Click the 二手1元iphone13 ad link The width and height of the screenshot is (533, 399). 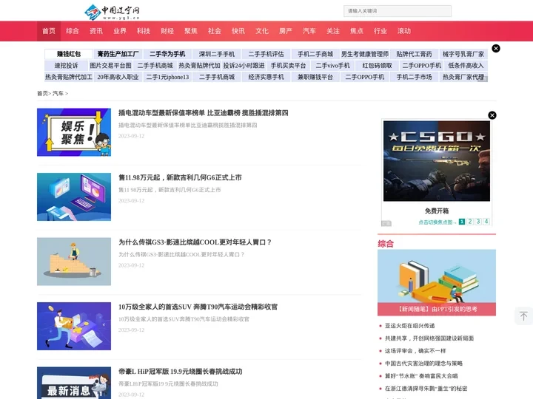point(167,77)
